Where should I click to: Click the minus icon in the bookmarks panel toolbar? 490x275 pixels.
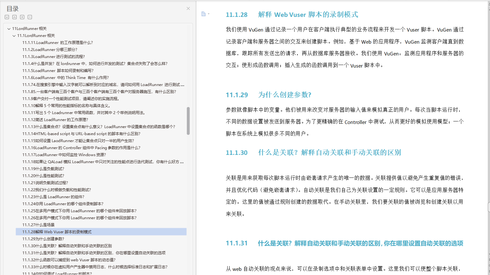[x=30, y=17]
